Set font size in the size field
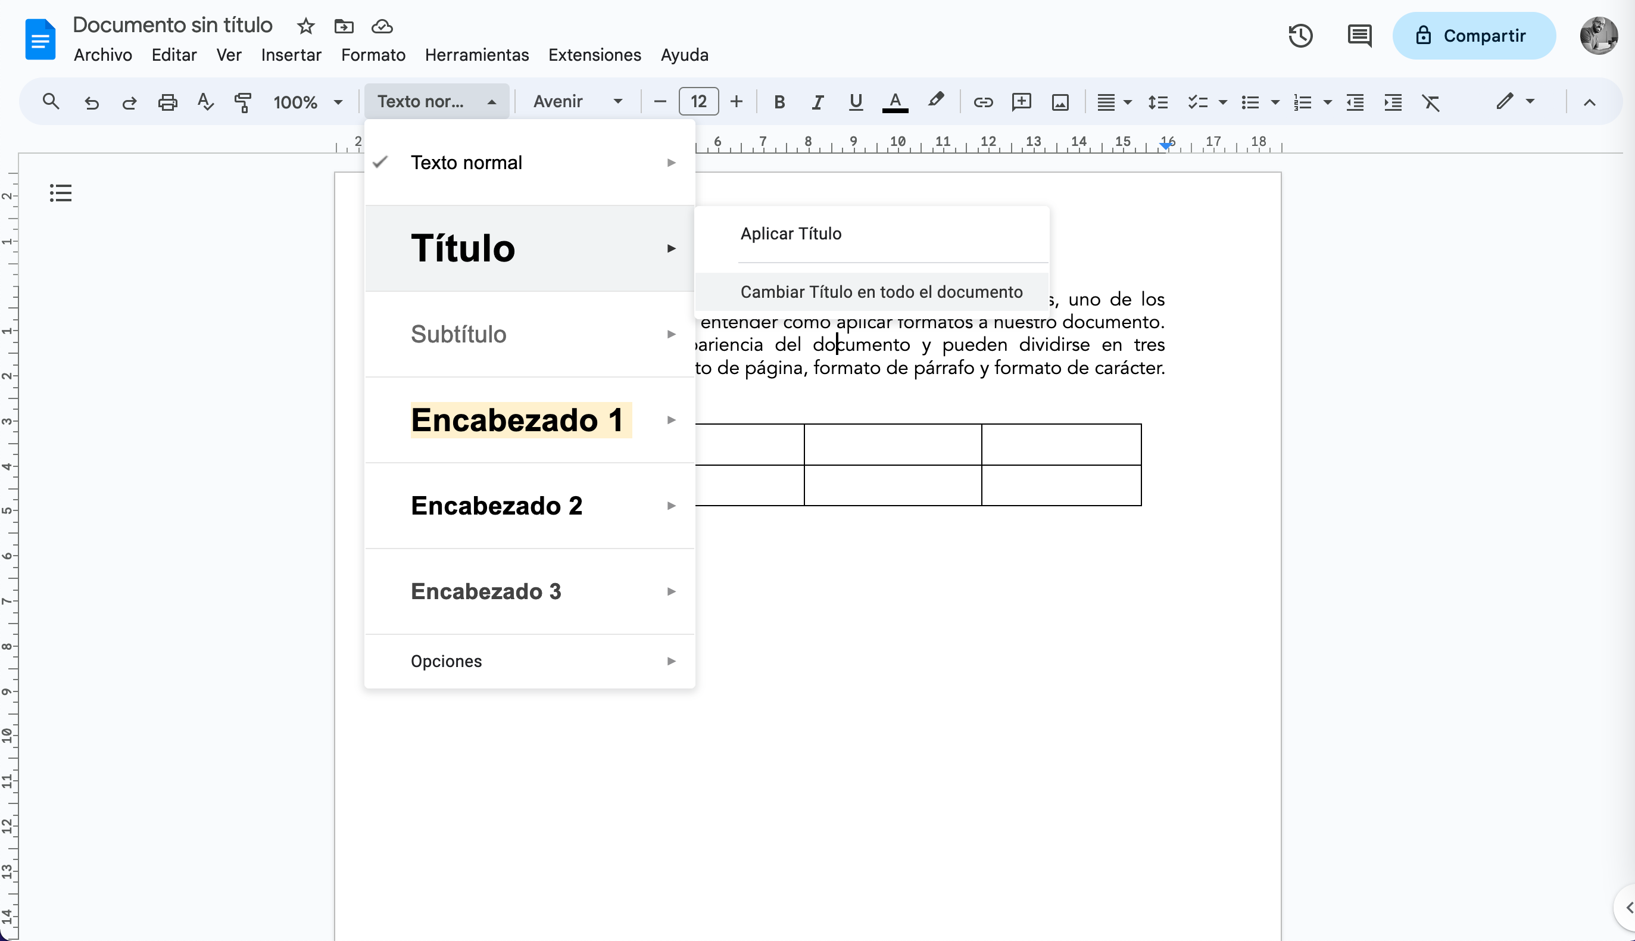The height and width of the screenshot is (941, 1635). coord(698,101)
